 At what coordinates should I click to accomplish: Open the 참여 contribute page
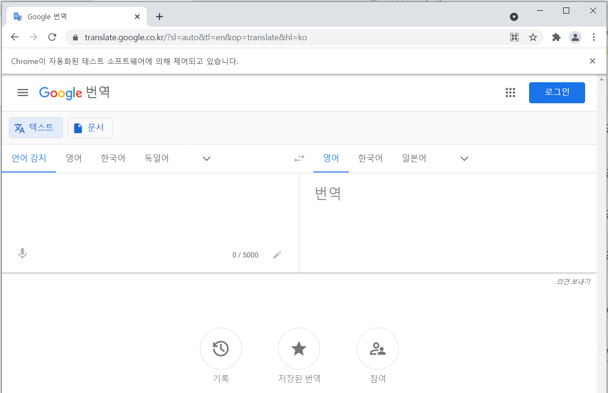377,349
